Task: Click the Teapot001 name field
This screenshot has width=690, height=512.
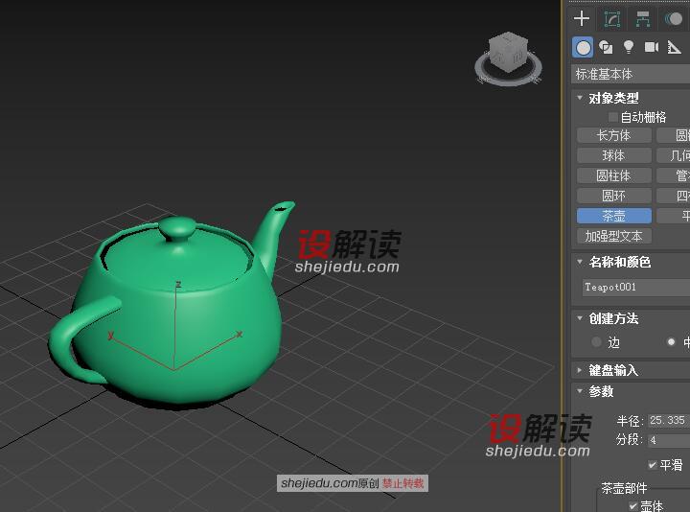Action: click(636, 287)
